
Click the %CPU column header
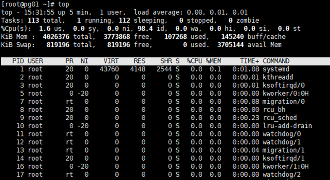click(x=195, y=61)
